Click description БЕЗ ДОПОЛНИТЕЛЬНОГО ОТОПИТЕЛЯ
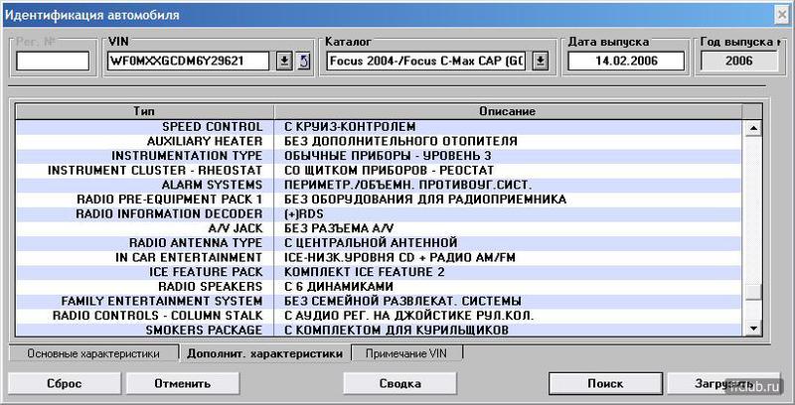795x405 pixels. coord(400,141)
